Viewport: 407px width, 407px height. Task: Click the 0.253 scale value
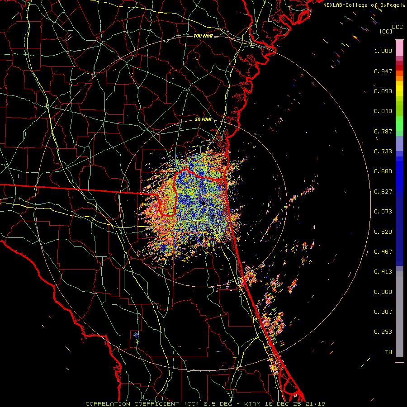[383, 332]
